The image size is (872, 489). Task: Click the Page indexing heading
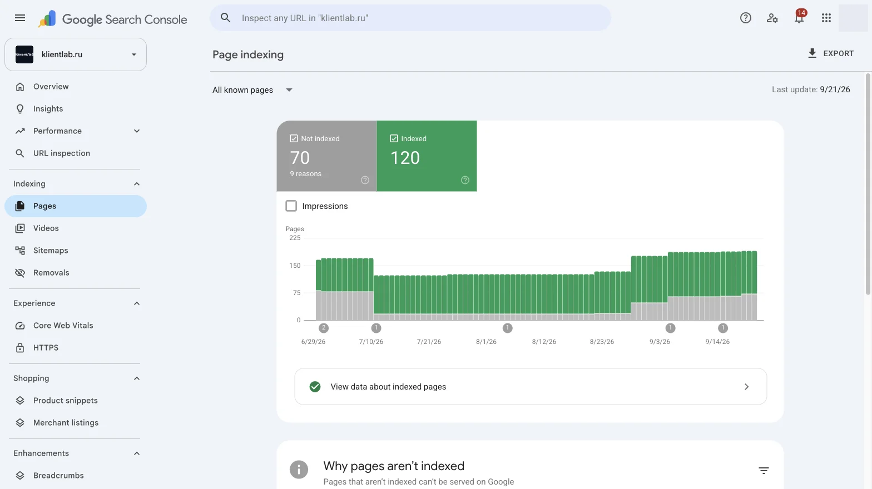pyautogui.click(x=248, y=54)
